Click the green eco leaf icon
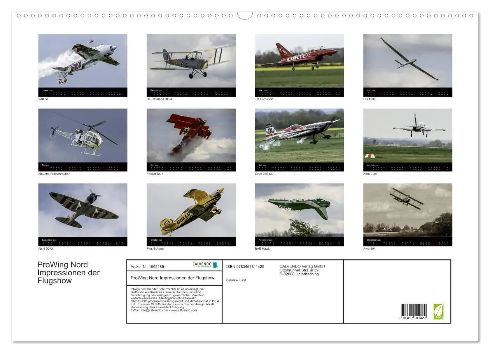490x353 pixels. [438, 311]
